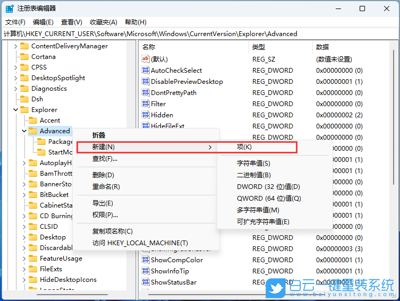The height and width of the screenshot is (301, 400).
Task: Click the Diagnostics folder icon
Action: [24, 89]
